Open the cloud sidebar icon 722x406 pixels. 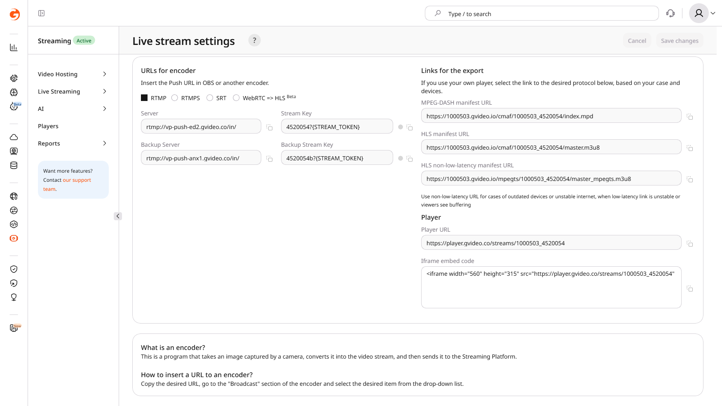pos(14,137)
